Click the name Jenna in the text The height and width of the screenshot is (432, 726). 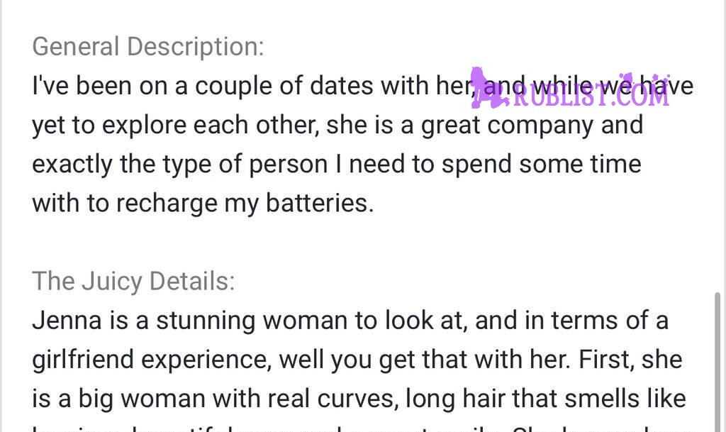click(x=67, y=321)
